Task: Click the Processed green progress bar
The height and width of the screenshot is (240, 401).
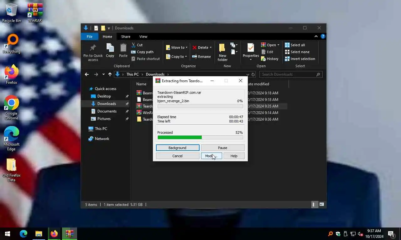Action: pyautogui.click(x=200, y=137)
